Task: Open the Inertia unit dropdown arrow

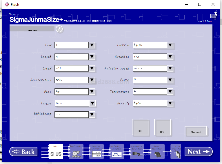Action: click(x=170, y=45)
